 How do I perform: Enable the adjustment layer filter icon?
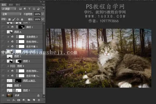(x=25, y=9)
